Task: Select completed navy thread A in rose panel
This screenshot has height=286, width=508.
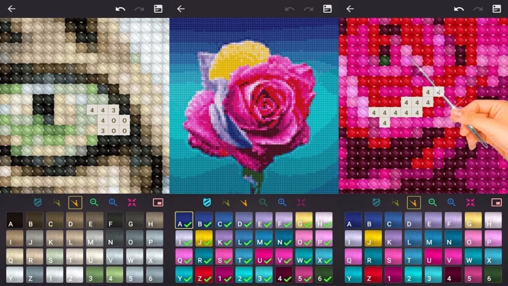Action: 184,220
